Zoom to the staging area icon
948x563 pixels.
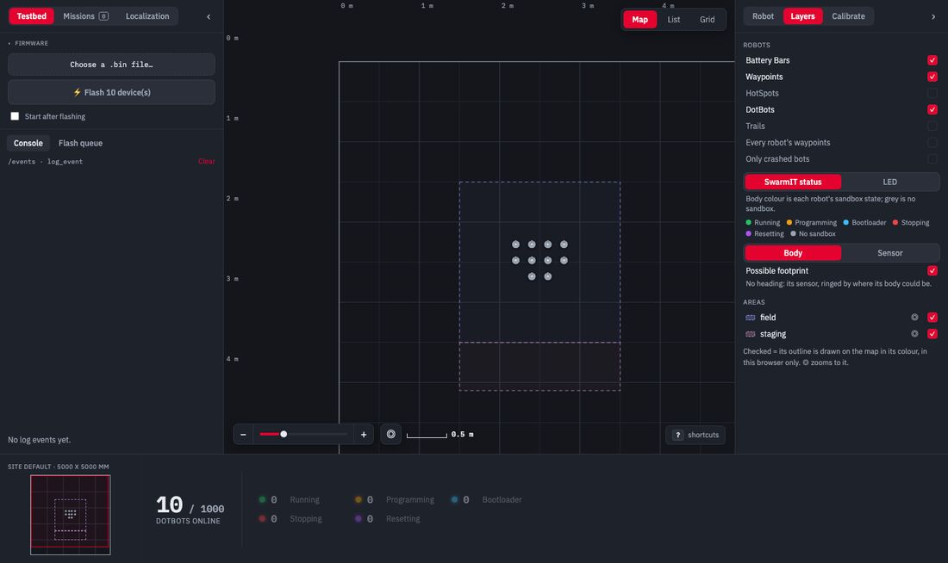pyautogui.click(x=914, y=333)
